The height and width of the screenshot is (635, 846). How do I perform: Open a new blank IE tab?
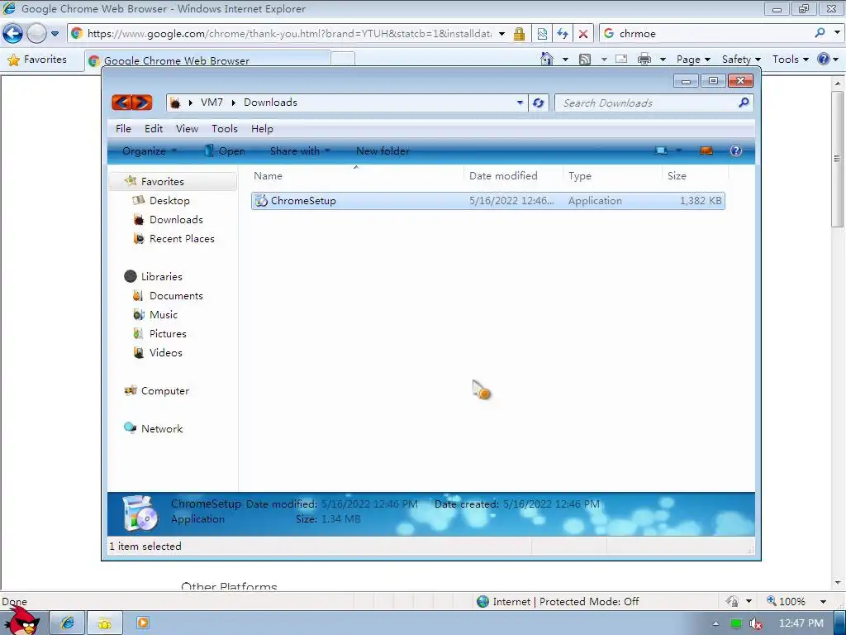[343, 60]
